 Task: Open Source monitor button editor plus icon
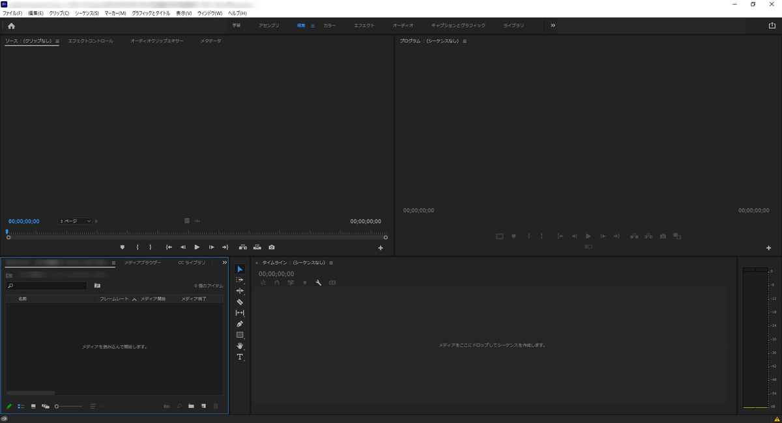pos(381,248)
